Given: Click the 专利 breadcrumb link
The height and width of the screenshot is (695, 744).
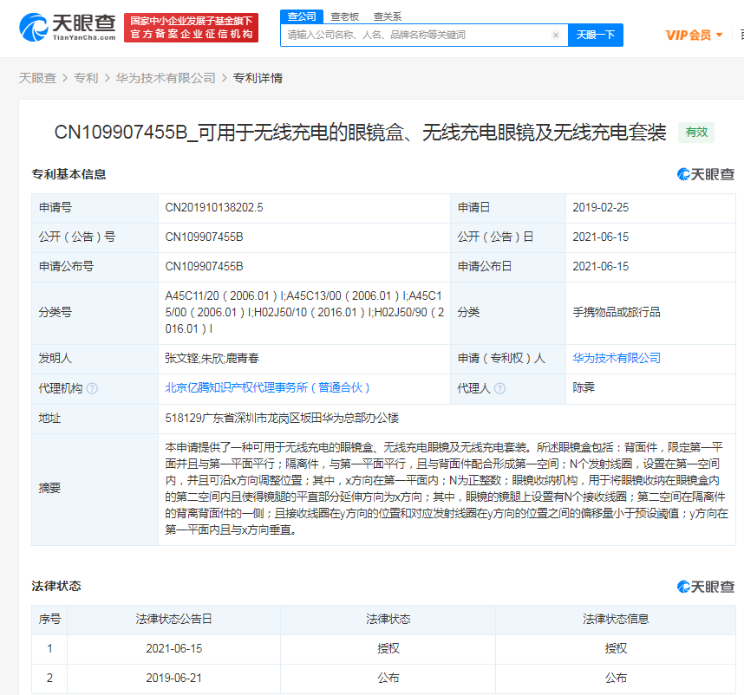Looking at the screenshot, I should coord(87,77).
